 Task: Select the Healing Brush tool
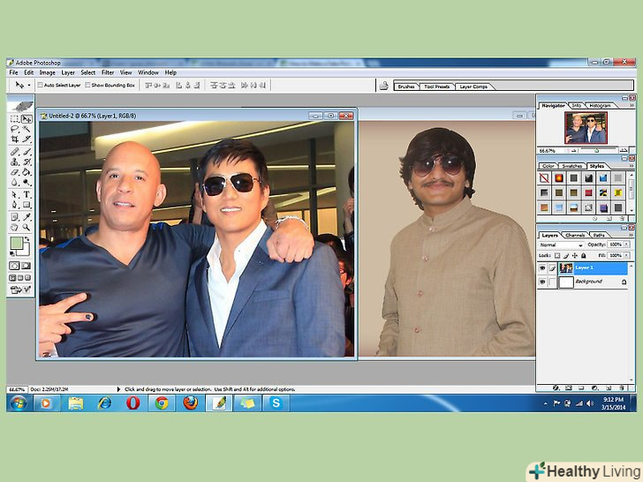(x=15, y=152)
